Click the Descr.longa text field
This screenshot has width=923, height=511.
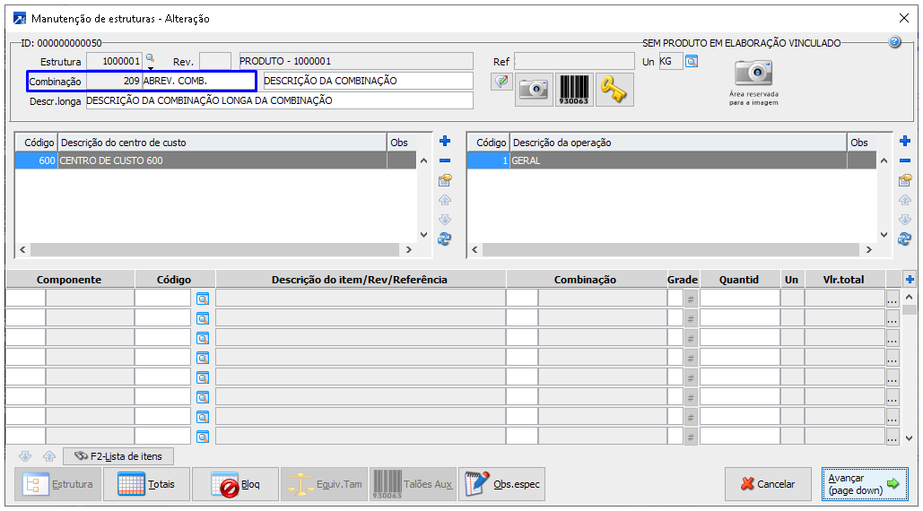pos(280,100)
